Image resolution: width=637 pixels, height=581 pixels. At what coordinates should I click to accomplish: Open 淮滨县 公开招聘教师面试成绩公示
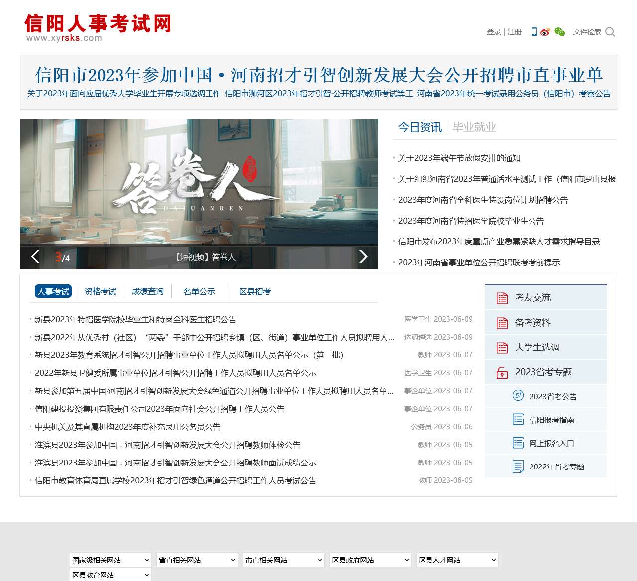click(176, 463)
